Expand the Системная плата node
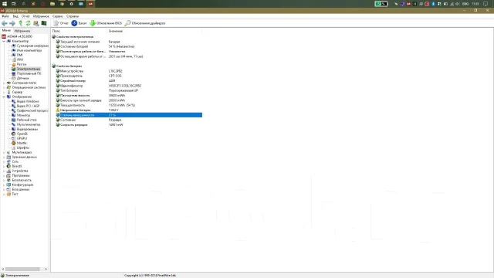This screenshot has width=494, height=278. [x=4, y=83]
